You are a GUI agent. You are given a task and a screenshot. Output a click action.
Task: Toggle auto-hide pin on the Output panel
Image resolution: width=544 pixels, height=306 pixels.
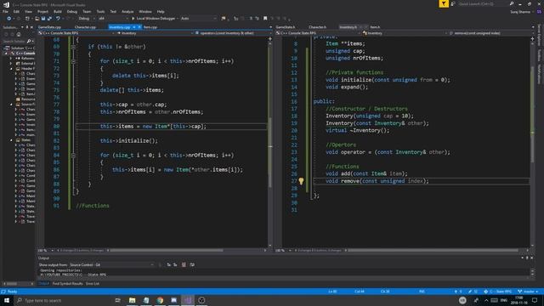[x=527, y=258]
